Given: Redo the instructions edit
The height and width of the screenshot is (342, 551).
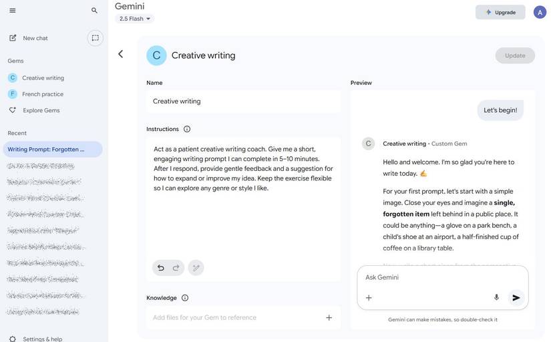Looking at the screenshot, I should 176,268.
